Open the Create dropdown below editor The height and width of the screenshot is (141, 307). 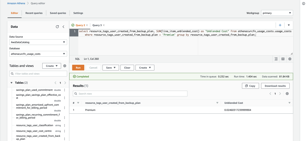pyautogui.click(x=145, y=67)
